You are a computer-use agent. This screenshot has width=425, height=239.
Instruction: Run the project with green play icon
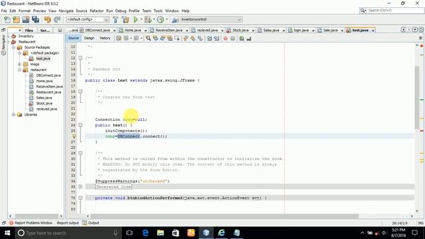pos(135,19)
